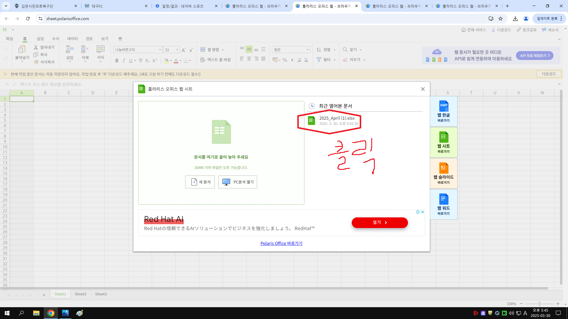This screenshot has height=319, width=568.
Task: Toggle bold formatting
Action: coord(117,61)
